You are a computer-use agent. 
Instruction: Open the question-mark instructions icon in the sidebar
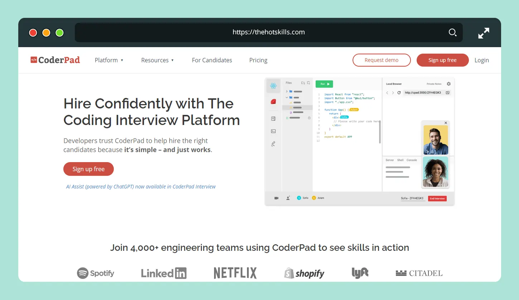(273, 119)
